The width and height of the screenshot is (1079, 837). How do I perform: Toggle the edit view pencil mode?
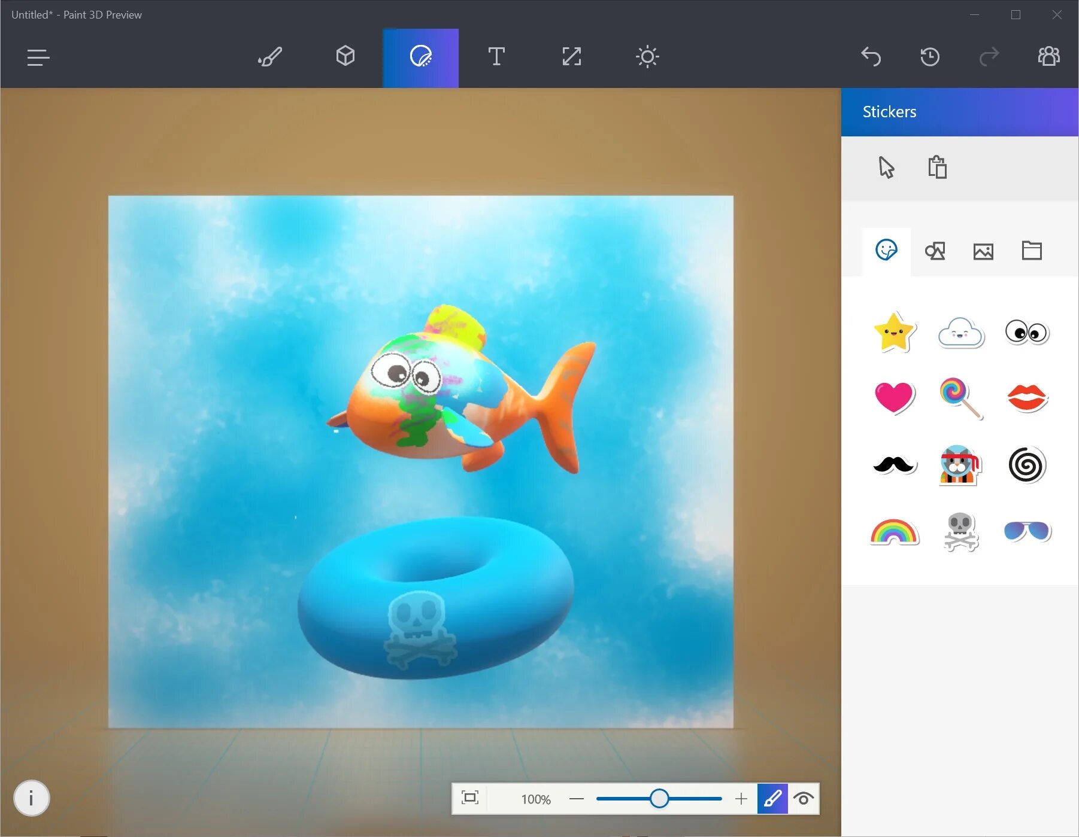tap(772, 799)
